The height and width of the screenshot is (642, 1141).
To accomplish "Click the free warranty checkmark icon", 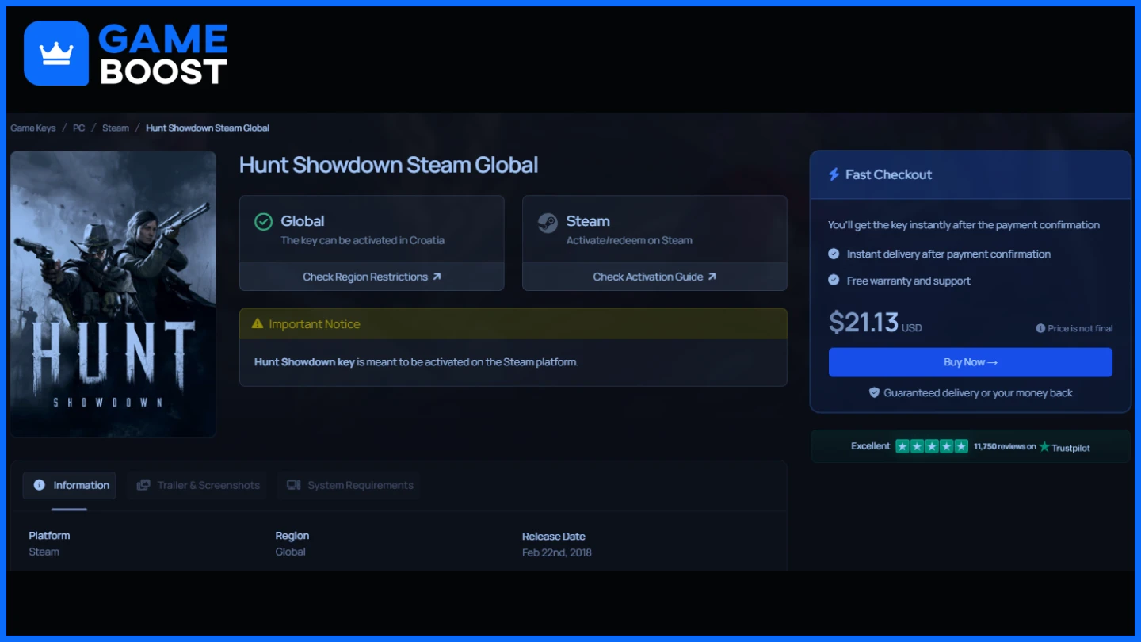I will 834,280.
